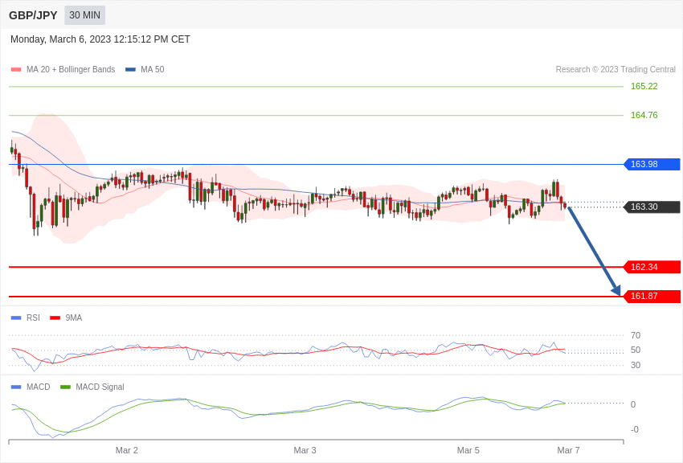Click the RSI 50 axis value
This screenshot has height=463, width=683.
pos(636,350)
